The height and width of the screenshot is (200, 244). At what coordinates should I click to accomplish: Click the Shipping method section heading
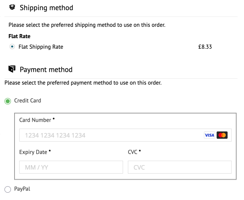click(47, 8)
